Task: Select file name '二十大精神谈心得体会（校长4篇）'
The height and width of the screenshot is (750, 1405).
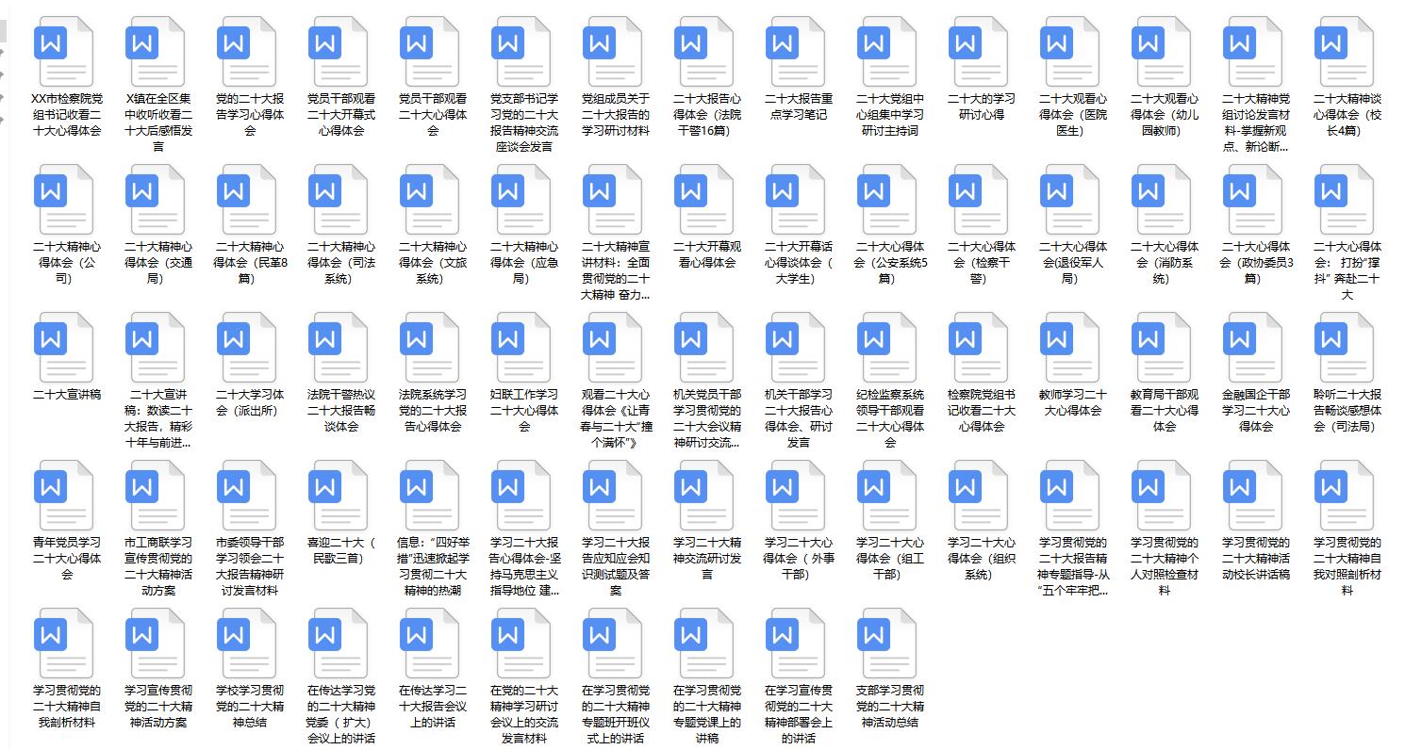Action: (x=1347, y=114)
